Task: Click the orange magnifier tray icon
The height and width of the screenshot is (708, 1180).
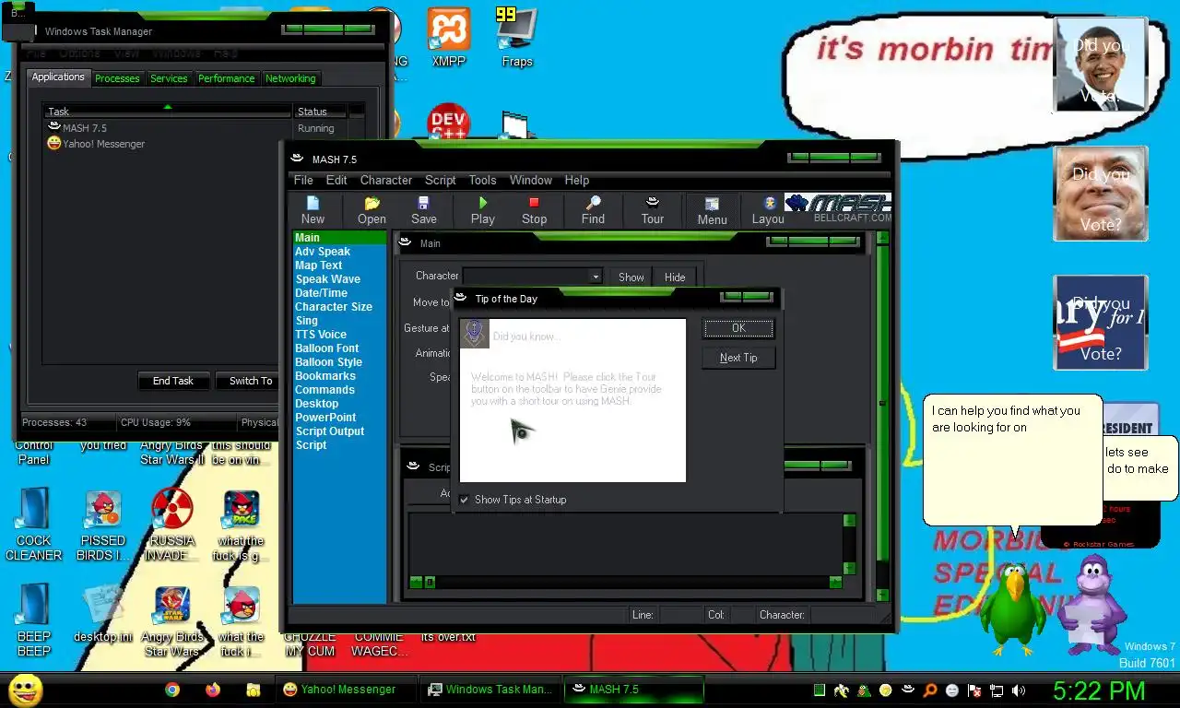Action: pos(930,690)
